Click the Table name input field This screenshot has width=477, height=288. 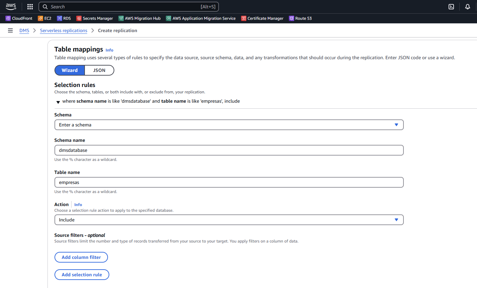click(x=229, y=182)
